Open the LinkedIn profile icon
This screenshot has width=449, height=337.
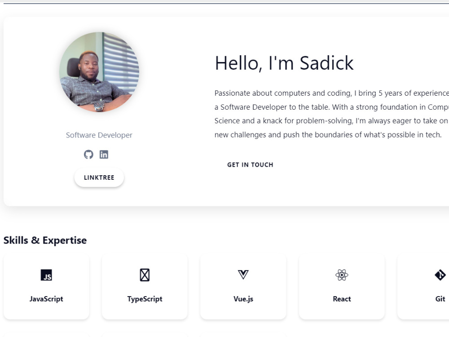pos(104,155)
